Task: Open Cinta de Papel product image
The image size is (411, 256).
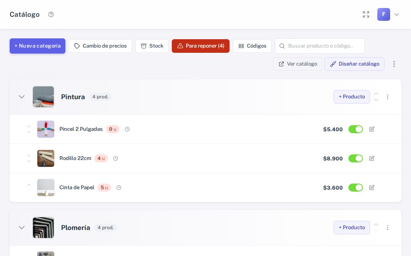Action: coord(46,188)
